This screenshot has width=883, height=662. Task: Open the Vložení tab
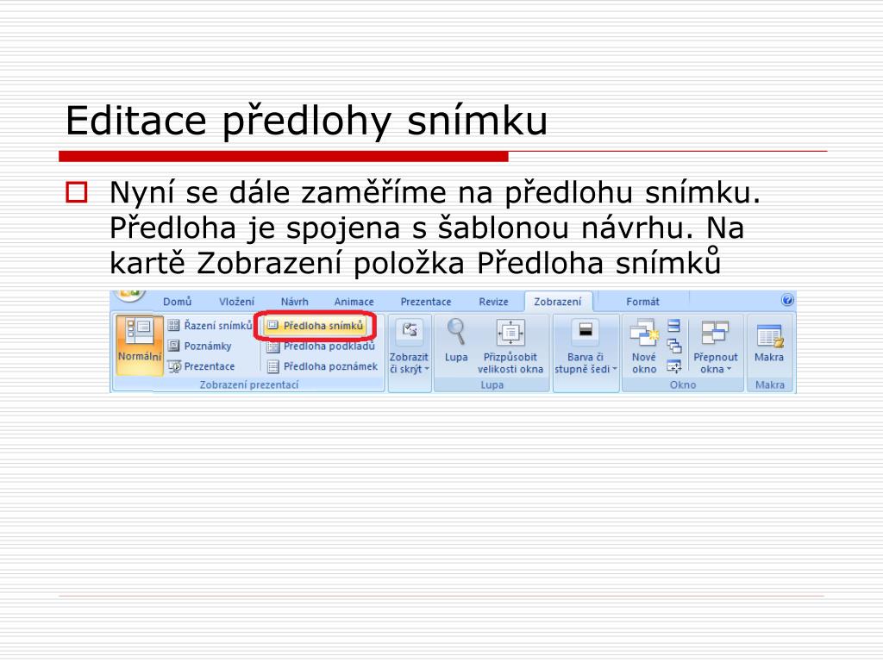pyautogui.click(x=236, y=302)
